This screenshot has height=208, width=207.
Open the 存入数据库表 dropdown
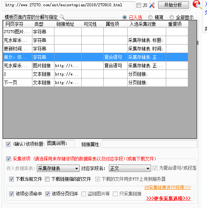58,168
